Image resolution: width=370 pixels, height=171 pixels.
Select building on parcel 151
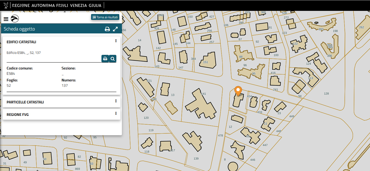coord(207,60)
